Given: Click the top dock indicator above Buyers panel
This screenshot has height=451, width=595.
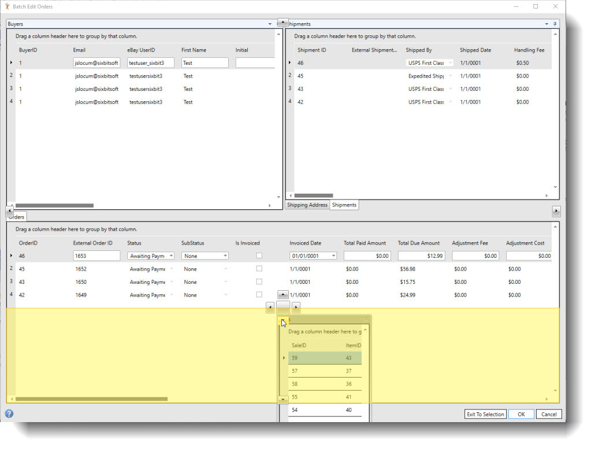Looking at the screenshot, I should click(x=282, y=23).
